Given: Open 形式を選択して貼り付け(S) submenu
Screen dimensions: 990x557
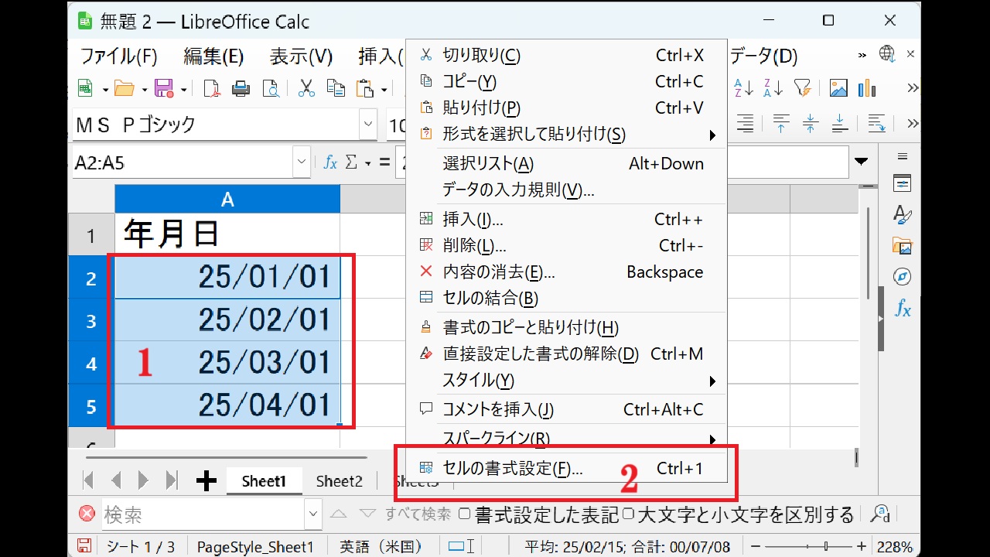Looking at the screenshot, I should [566, 134].
